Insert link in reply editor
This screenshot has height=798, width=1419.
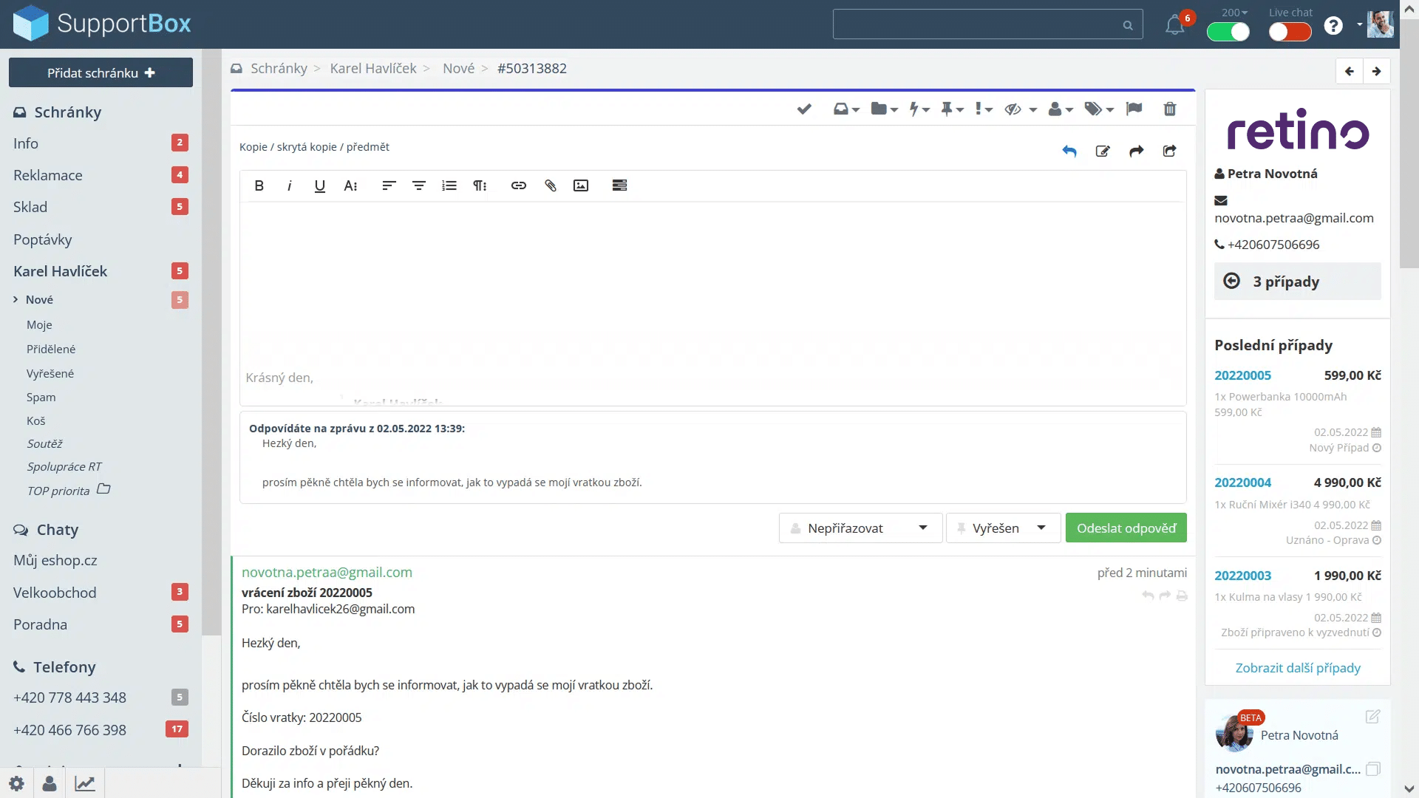518,185
